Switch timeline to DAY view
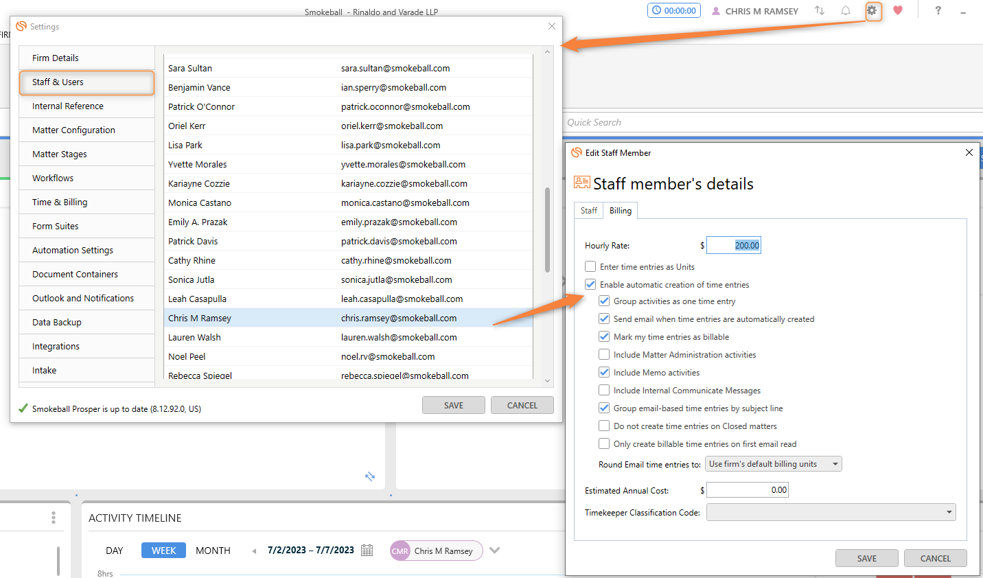 point(115,551)
